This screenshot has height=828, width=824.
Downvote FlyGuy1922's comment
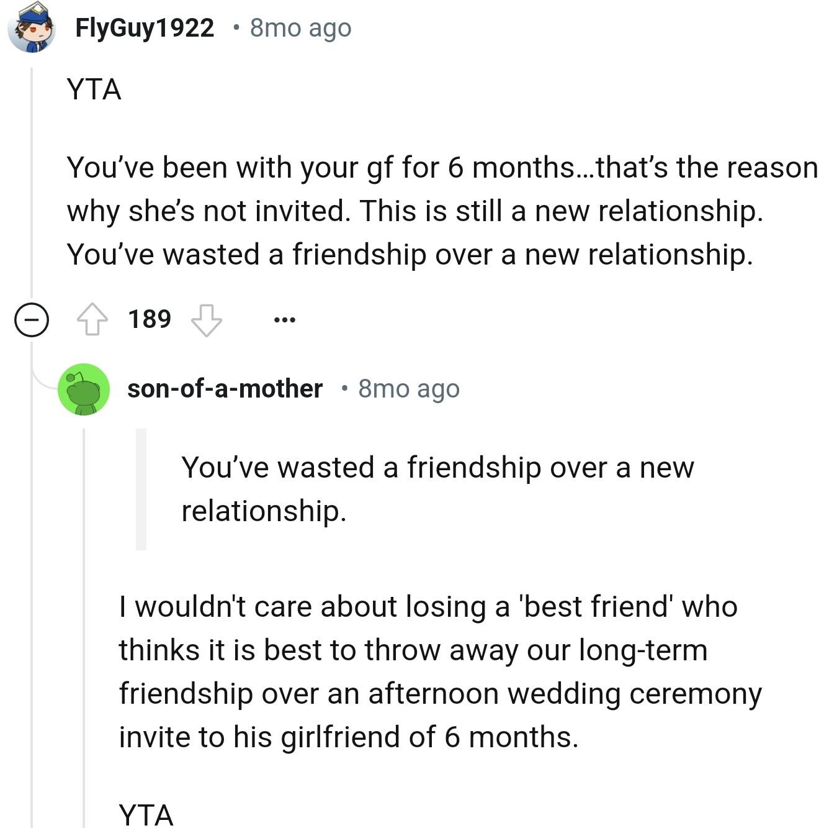click(x=206, y=319)
